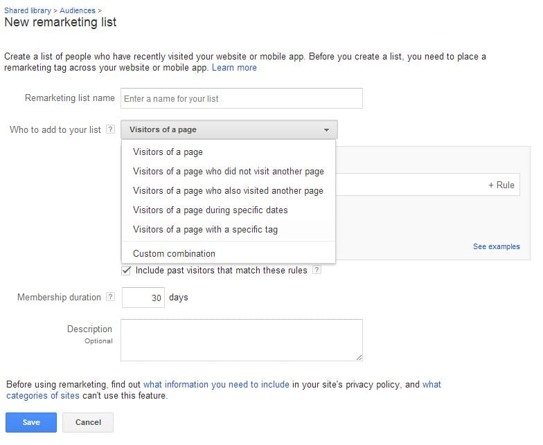543x445 pixels.
Task: Save the new remarketing list
Action: coord(31,422)
